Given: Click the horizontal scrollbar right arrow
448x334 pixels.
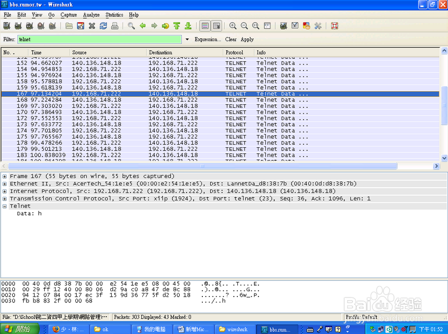Looking at the screenshot, I should (436, 166).
